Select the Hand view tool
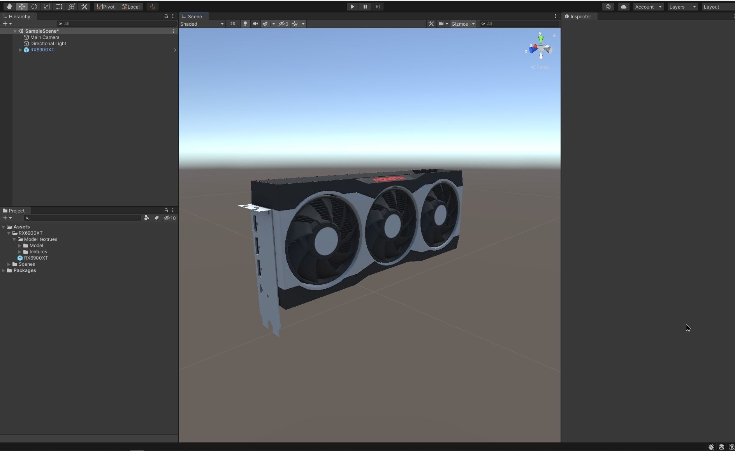 click(x=9, y=7)
